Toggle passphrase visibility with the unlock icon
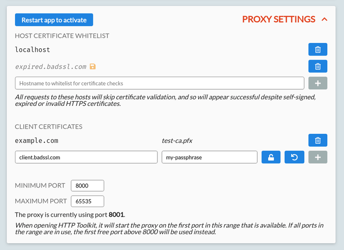This screenshot has width=344, height=250. 271,157
